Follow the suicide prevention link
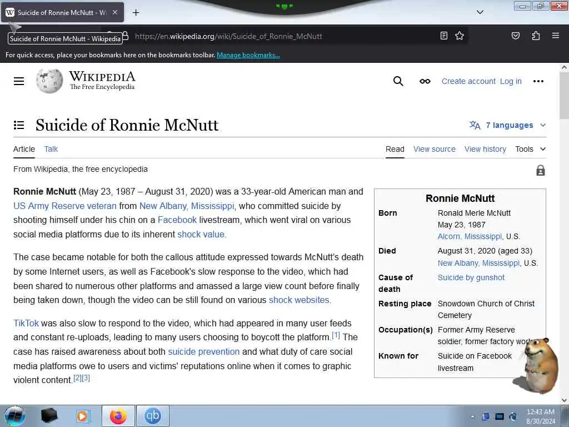The width and height of the screenshot is (569, 427). (203, 351)
